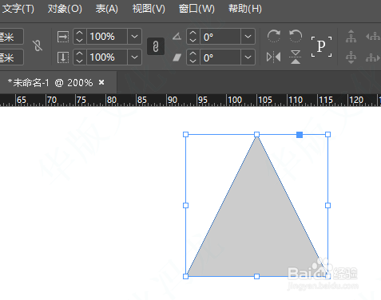Screen dimensions: 381x300
Task: Click the middle-right selection handle of the triangle
Action: [x=328, y=205]
